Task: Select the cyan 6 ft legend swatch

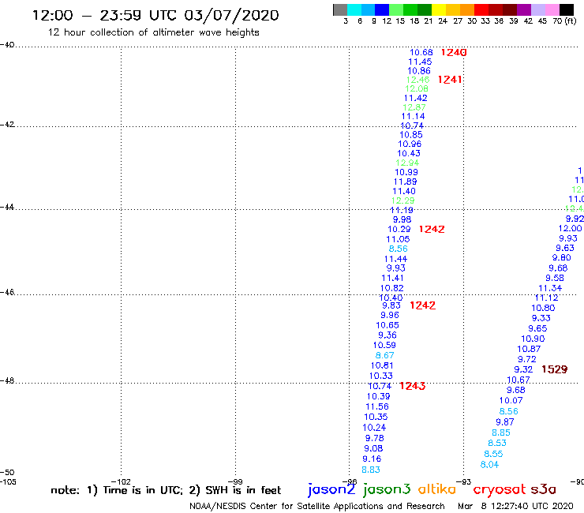Action: (354, 9)
